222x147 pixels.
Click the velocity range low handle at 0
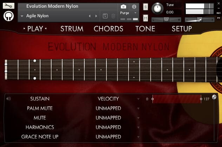(152, 99)
